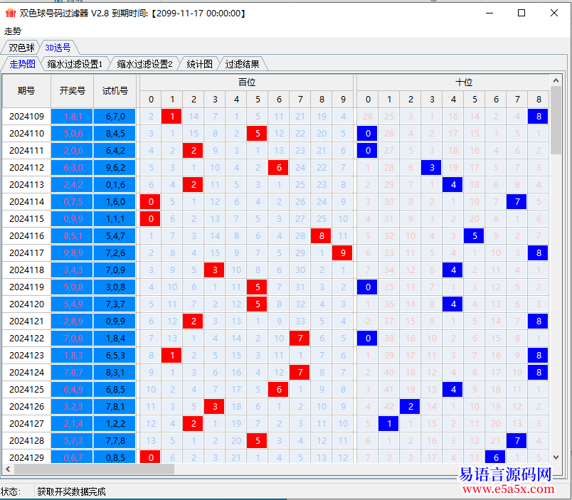
Task: Click blue 1 cell in row 2024127
Action: 388,424
